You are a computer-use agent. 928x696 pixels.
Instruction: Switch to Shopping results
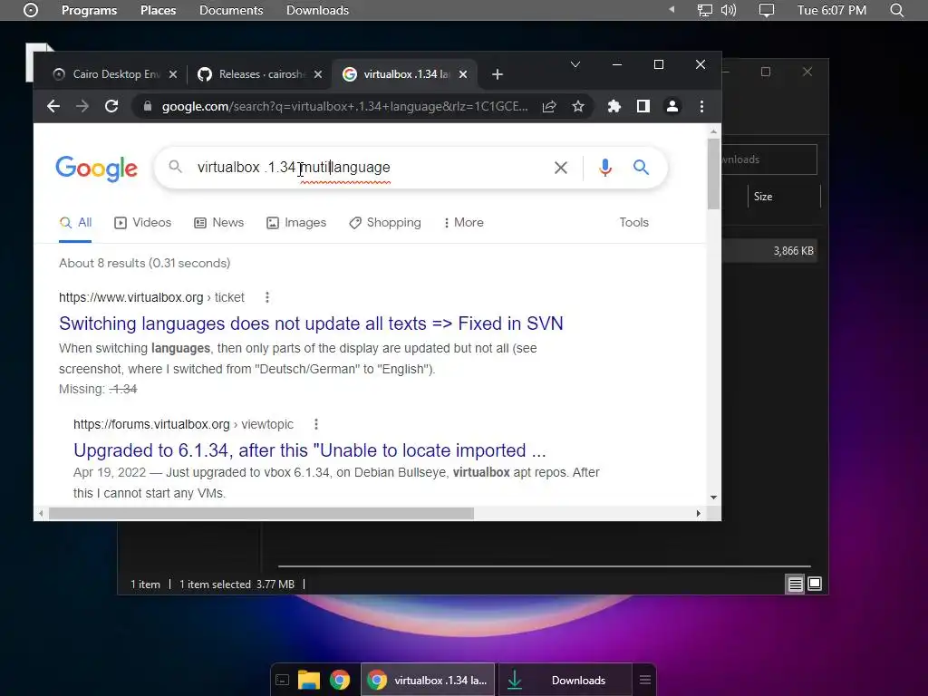coord(385,223)
